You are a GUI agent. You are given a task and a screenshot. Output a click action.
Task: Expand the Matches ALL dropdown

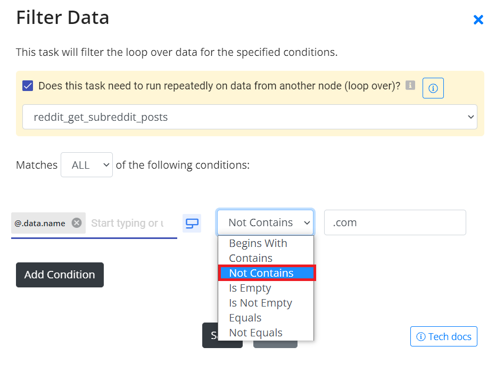tap(87, 165)
